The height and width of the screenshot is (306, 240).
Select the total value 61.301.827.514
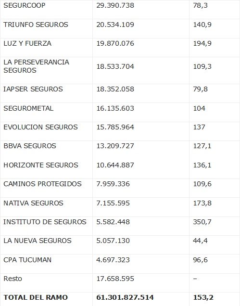125,297
